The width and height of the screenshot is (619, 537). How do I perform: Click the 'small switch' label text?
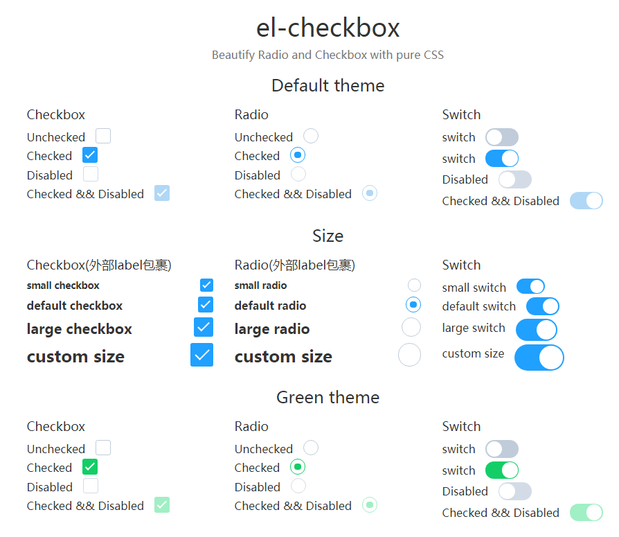click(x=474, y=288)
